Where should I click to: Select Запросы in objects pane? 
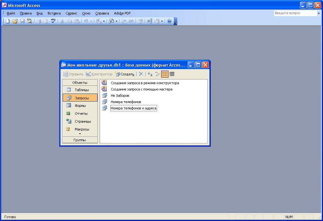point(80,98)
